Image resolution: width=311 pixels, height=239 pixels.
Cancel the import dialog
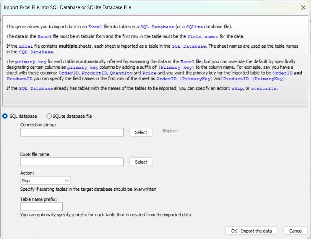tap(295, 231)
